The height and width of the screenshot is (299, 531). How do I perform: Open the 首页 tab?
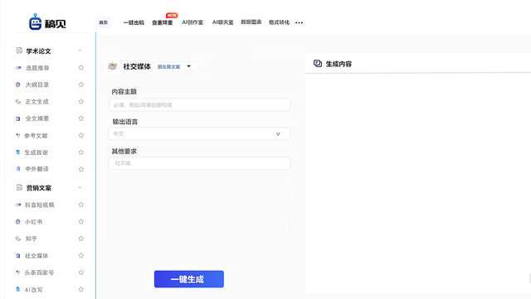103,22
